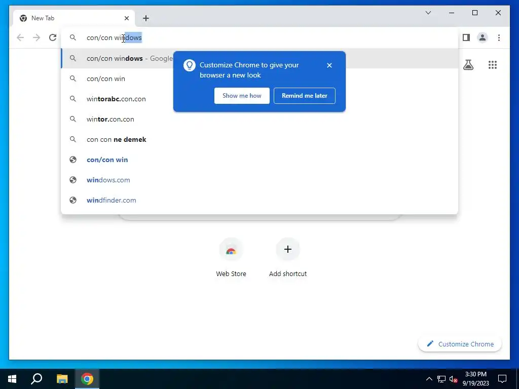
Task: Click the search icon beside address text
Action: pos(73,37)
